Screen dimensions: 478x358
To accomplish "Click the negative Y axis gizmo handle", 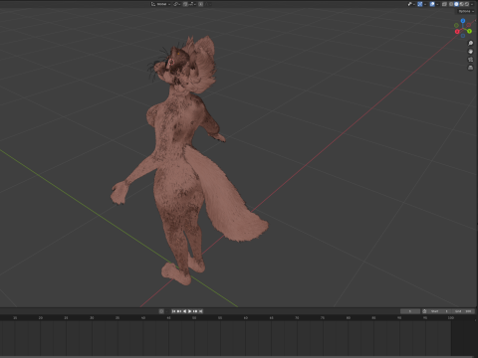I will pyautogui.click(x=456, y=25).
